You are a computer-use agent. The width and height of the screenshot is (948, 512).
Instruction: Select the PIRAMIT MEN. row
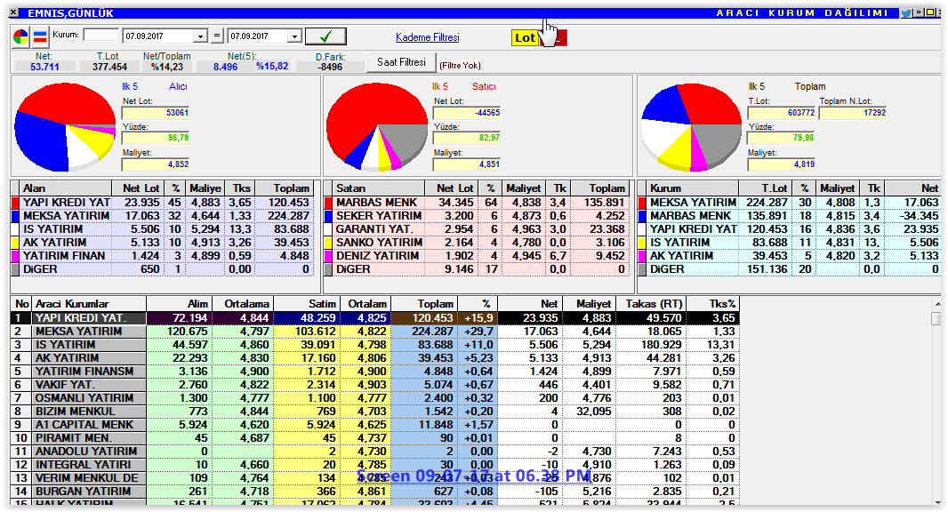click(375, 437)
